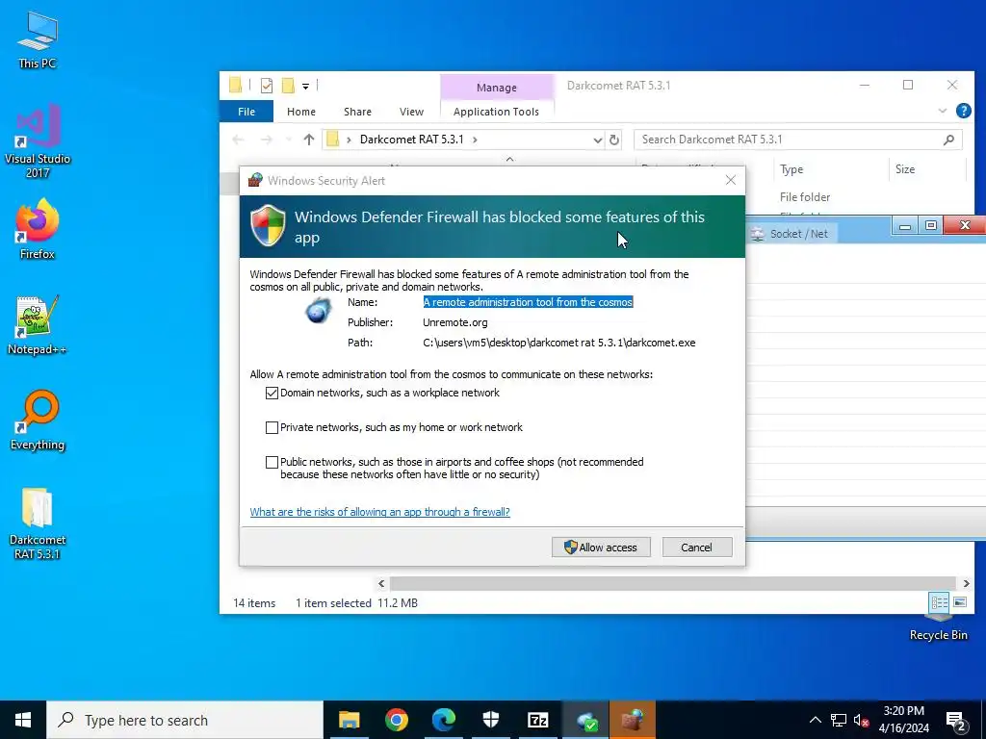Image resolution: width=986 pixels, height=739 pixels.
Task: Open the This PC desktop icon
Action: tap(38, 39)
